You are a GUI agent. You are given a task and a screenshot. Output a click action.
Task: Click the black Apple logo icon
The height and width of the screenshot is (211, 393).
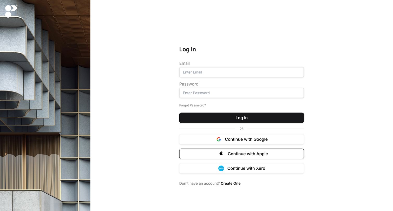[x=221, y=154]
